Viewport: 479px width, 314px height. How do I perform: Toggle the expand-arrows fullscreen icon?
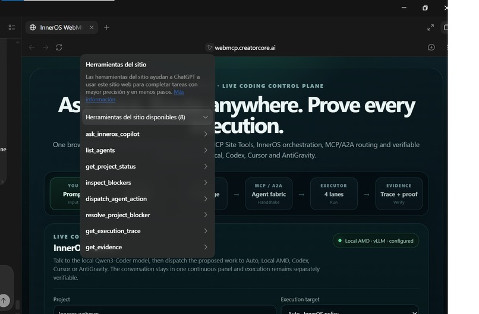click(431, 27)
